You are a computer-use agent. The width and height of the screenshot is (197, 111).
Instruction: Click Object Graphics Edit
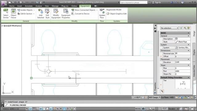pyautogui.click(x=117, y=14)
